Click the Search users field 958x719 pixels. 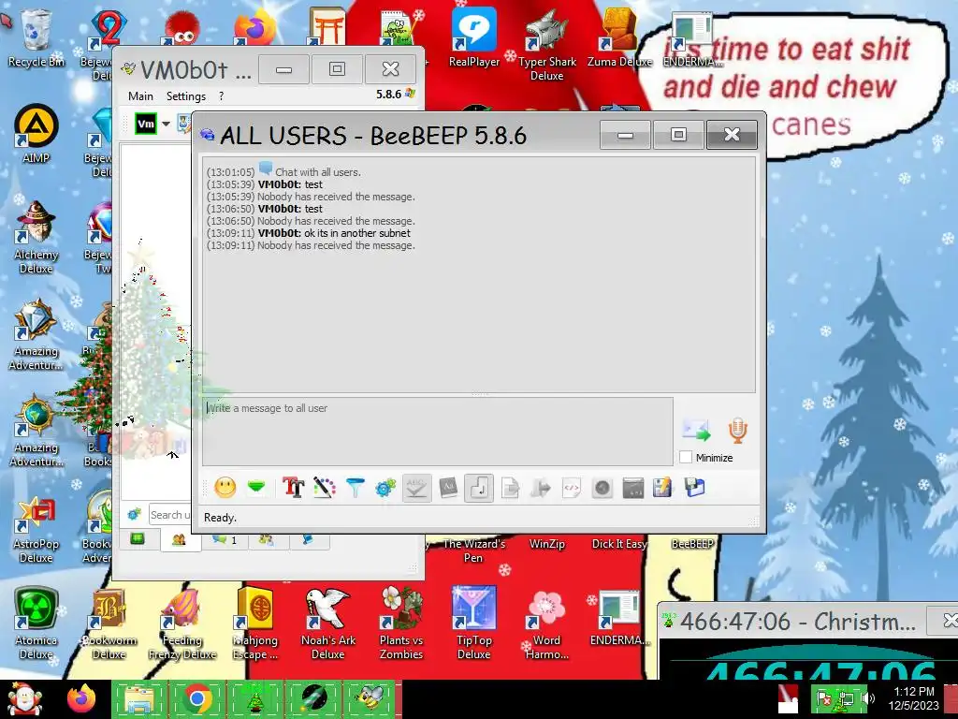[170, 515]
